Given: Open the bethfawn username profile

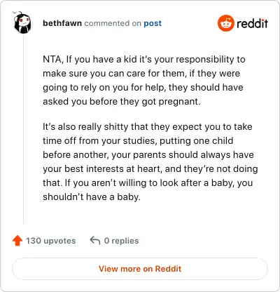Looking at the screenshot, I should (62, 23).
